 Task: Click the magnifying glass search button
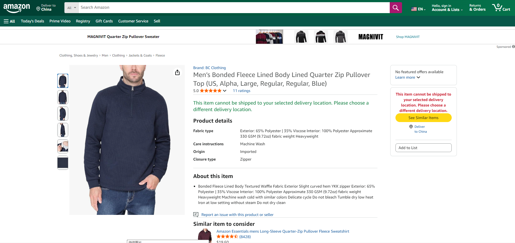point(395,8)
